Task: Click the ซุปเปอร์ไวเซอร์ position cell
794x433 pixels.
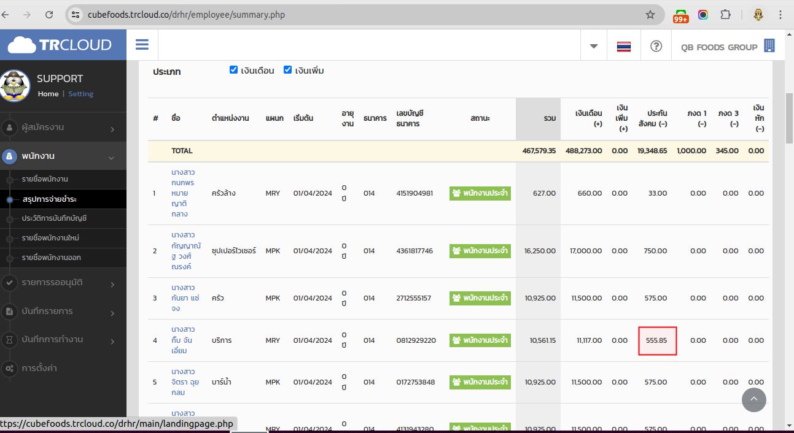Action: pyautogui.click(x=234, y=251)
